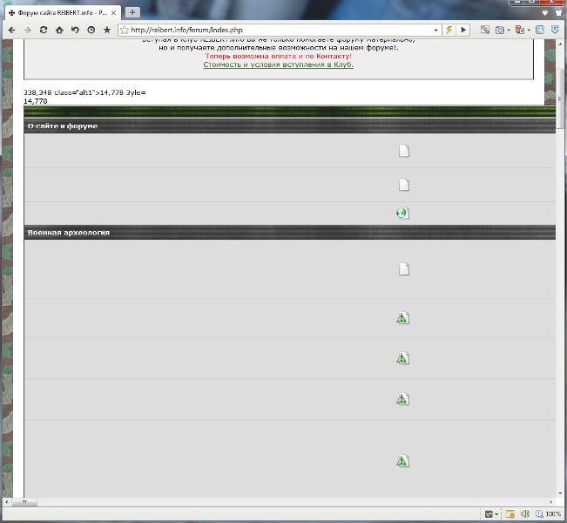The image size is (567, 523).
Task: Click the horizontal scrollbar right arrow
Action: [551, 502]
